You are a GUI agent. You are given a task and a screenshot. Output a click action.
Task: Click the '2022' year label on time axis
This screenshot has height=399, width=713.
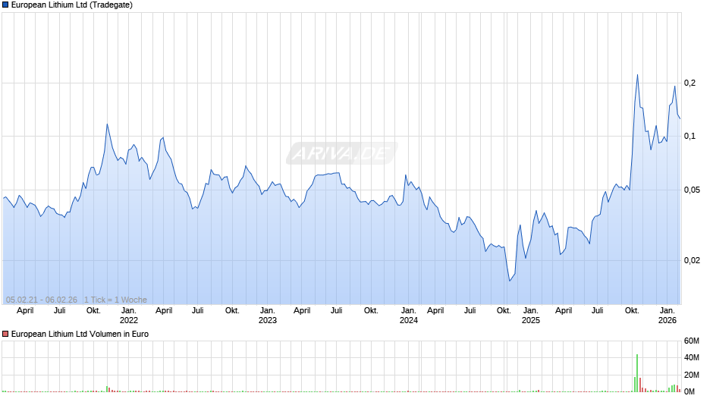[129, 320]
